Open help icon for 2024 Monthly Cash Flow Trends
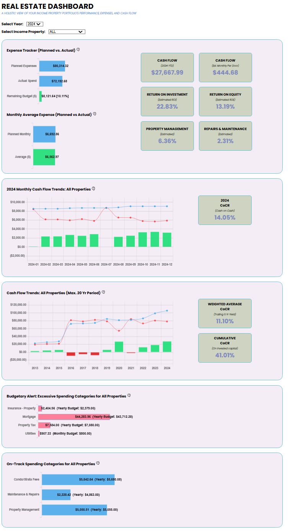293x531 pixels. click(93, 189)
